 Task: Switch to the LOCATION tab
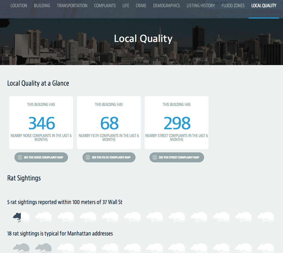(x=19, y=5)
